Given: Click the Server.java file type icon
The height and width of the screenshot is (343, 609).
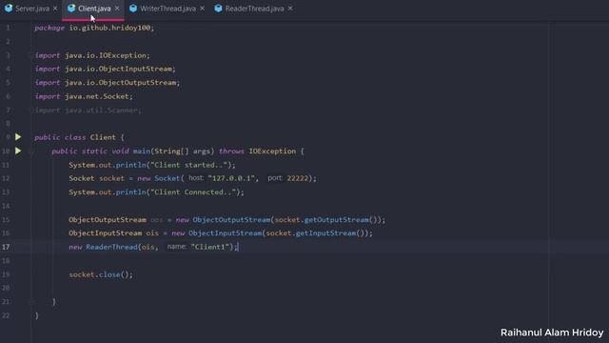Looking at the screenshot, I should (9, 9).
